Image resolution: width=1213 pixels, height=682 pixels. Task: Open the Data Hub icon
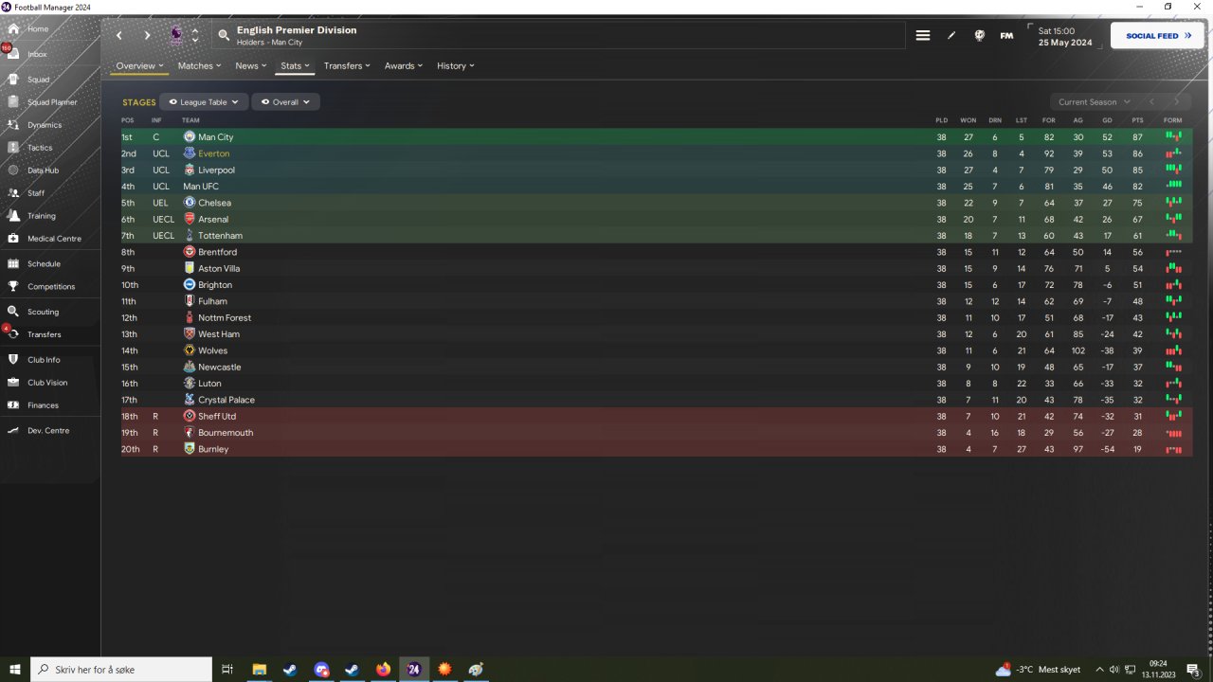(x=13, y=170)
